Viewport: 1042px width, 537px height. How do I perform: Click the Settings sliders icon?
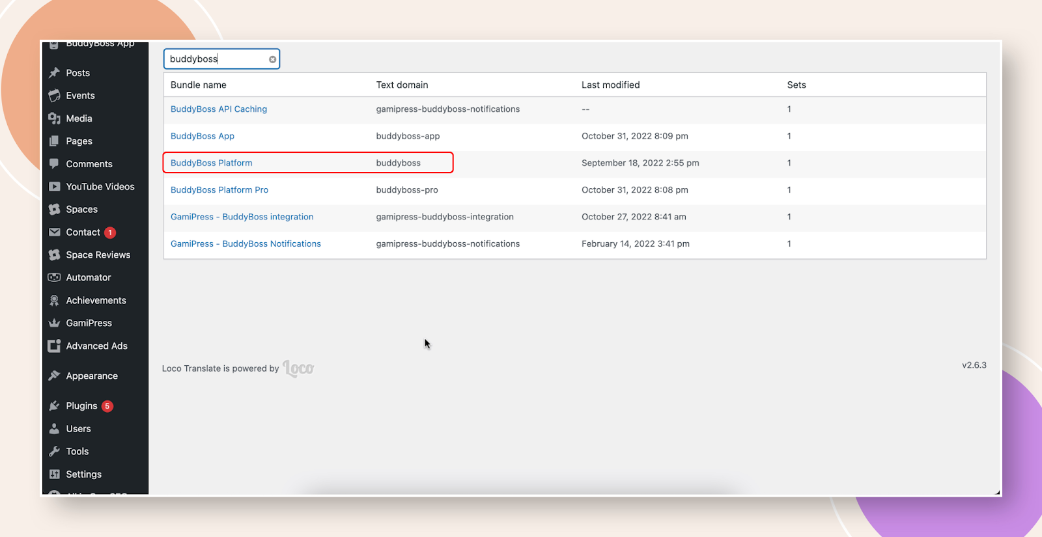[x=55, y=475]
